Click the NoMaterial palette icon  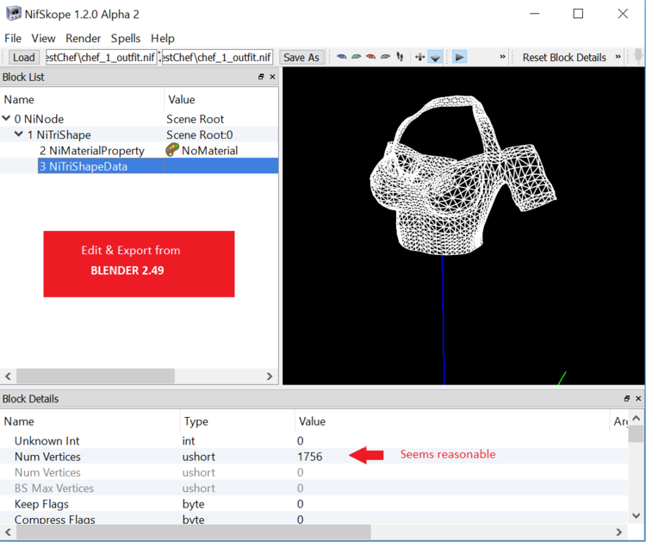coord(171,150)
